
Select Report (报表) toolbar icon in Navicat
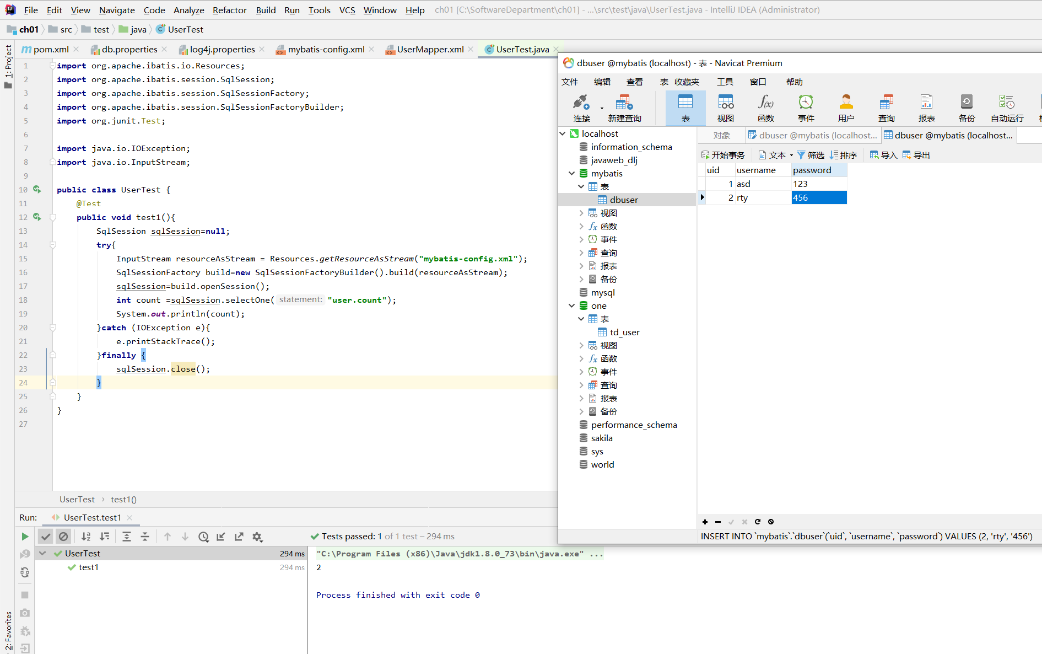pyautogui.click(x=926, y=108)
